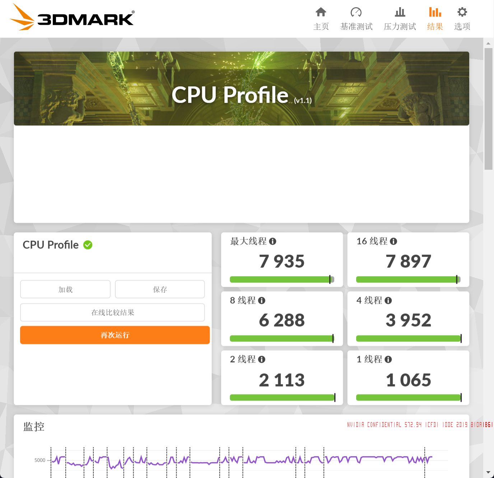This screenshot has height=478, width=494.
Task: Click the 监控 monitoring heading
Action: [34, 427]
